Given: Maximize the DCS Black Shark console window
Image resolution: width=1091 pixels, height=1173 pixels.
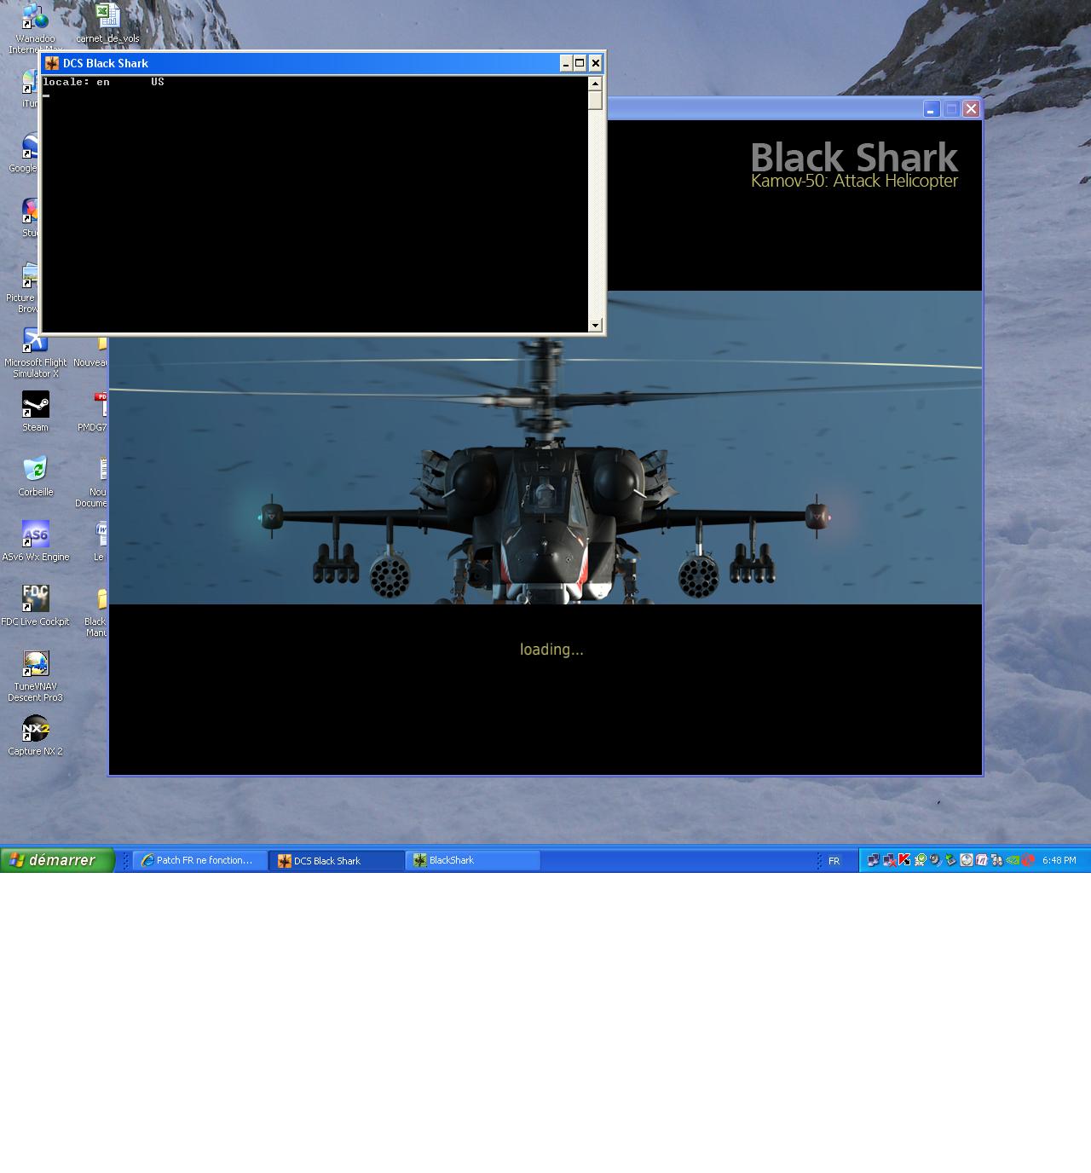Looking at the screenshot, I should coord(580,63).
